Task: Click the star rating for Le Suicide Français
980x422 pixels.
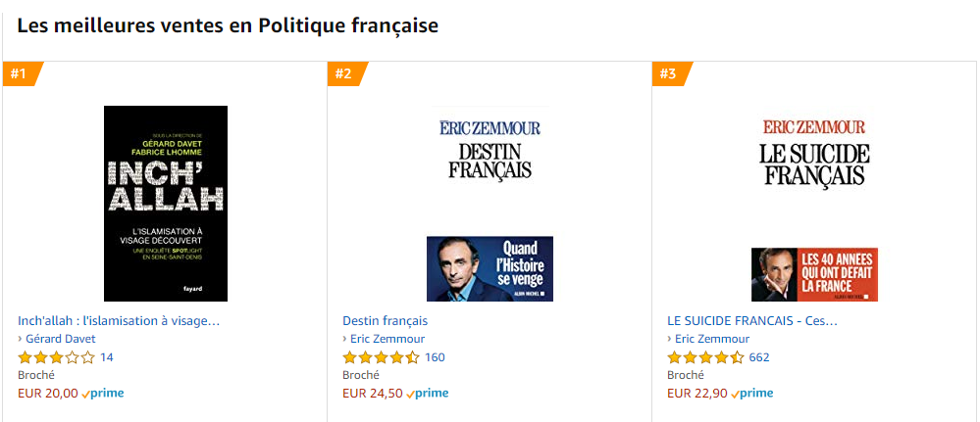Action: pos(705,357)
